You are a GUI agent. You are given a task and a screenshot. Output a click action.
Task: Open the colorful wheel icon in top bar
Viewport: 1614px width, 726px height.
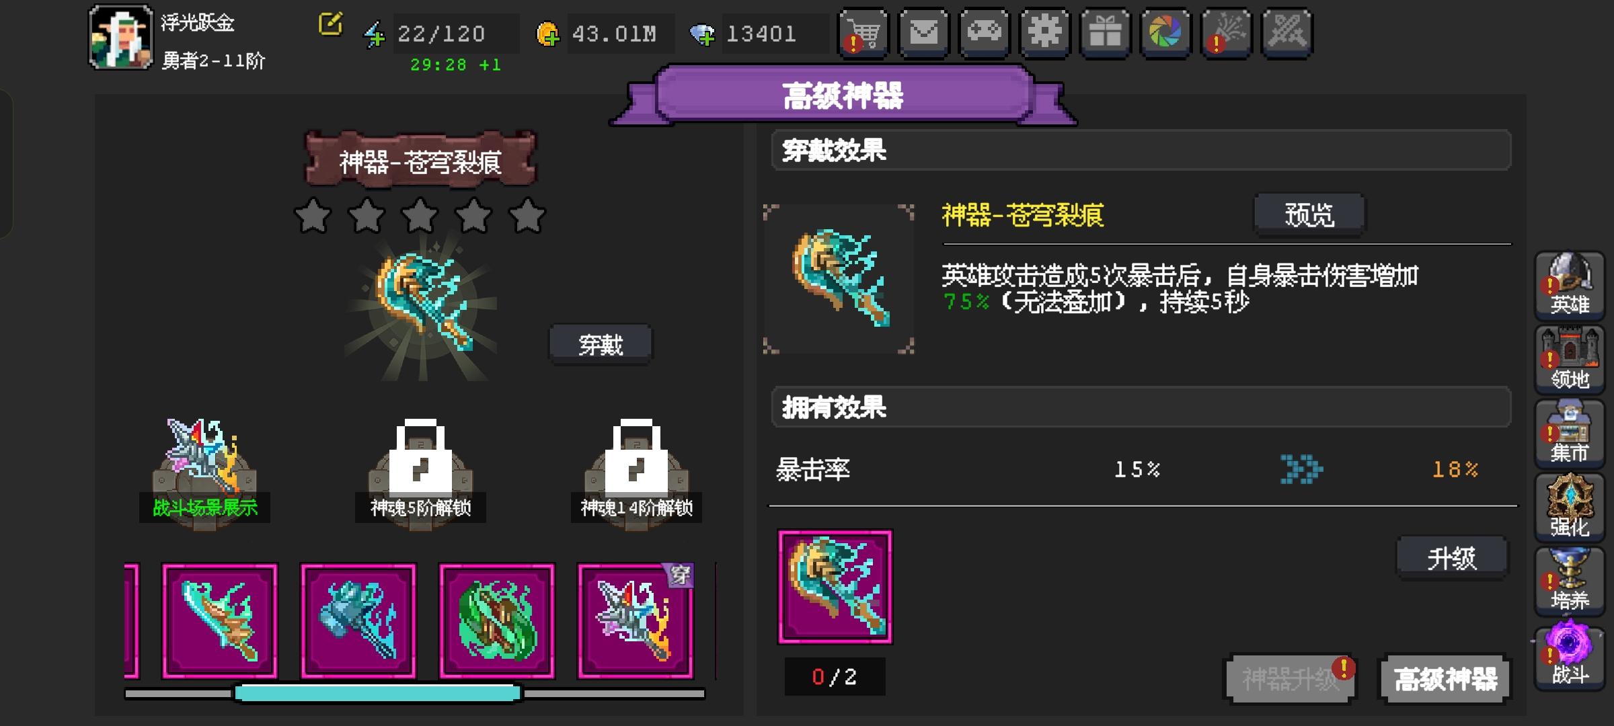click(1166, 34)
